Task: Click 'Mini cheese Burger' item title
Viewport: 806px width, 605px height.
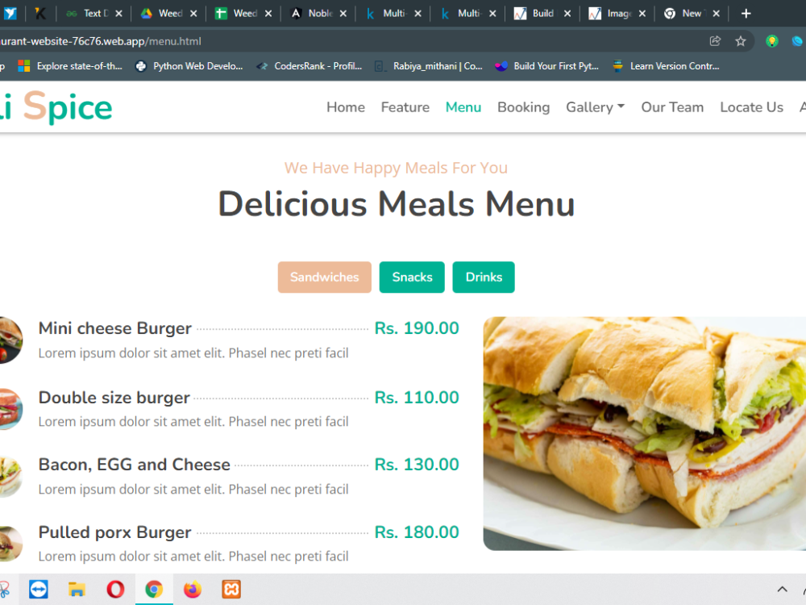Action: [115, 328]
